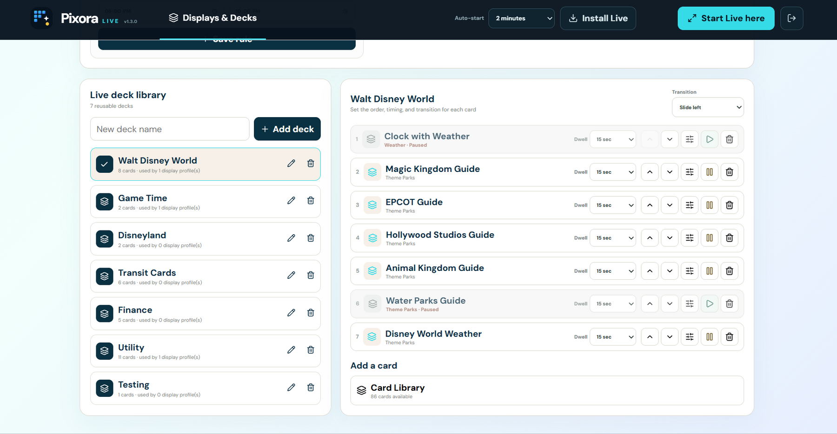Screen dimensions: 837x434
Task: Open the Card Library panel
Action: pyautogui.click(x=547, y=391)
